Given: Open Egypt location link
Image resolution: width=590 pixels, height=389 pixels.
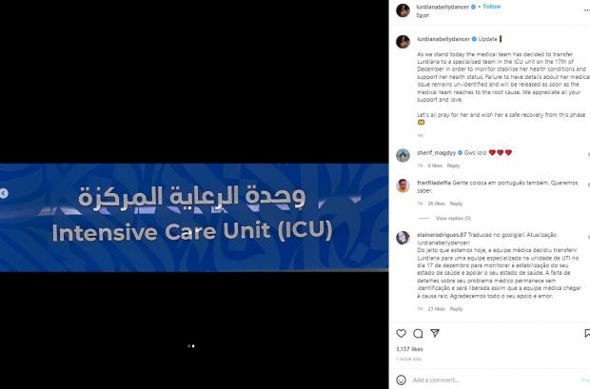Looking at the screenshot, I should [x=423, y=15].
